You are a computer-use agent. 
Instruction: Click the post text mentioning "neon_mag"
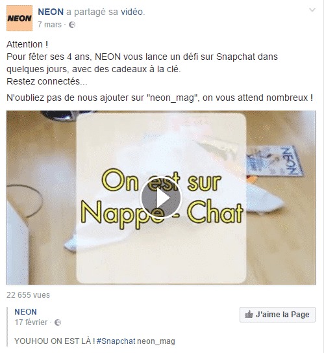[160, 98]
